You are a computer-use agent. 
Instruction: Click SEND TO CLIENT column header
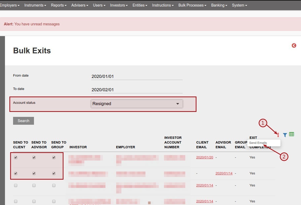[21, 145]
